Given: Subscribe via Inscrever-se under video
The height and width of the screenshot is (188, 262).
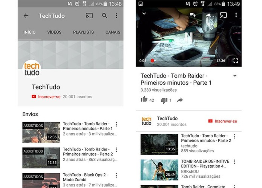Looking at the screenshot, I should point(223,121).
